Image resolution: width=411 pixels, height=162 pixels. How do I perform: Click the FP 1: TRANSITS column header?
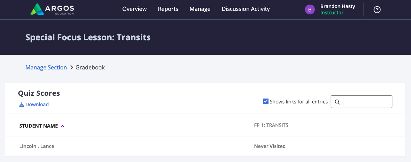tap(271, 125)
